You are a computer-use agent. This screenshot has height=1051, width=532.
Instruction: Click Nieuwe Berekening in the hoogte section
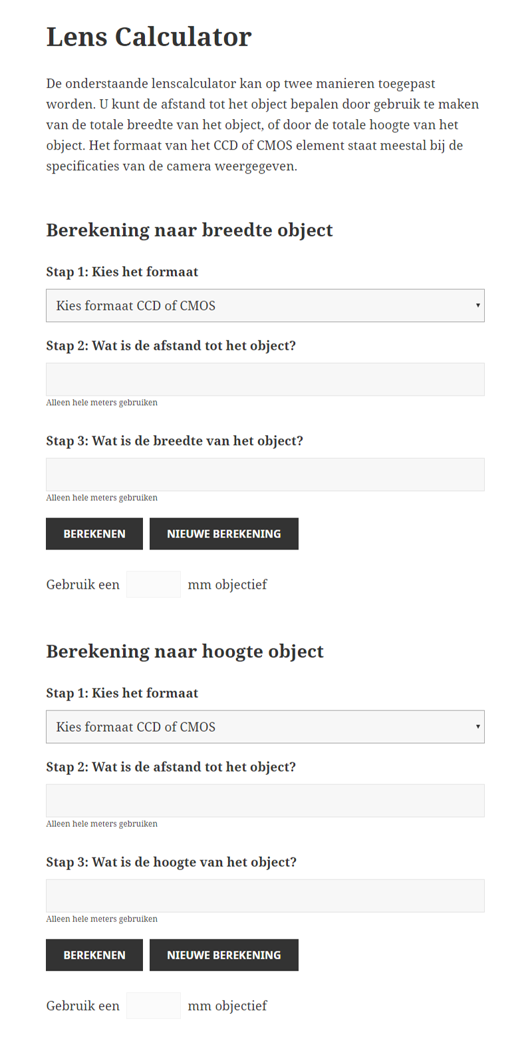tap(223, 955)
